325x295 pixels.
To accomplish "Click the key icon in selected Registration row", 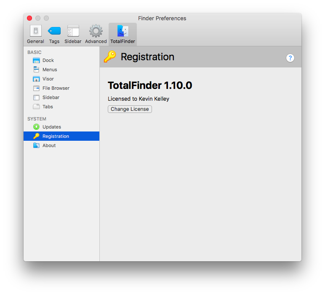I will point(36,136).
